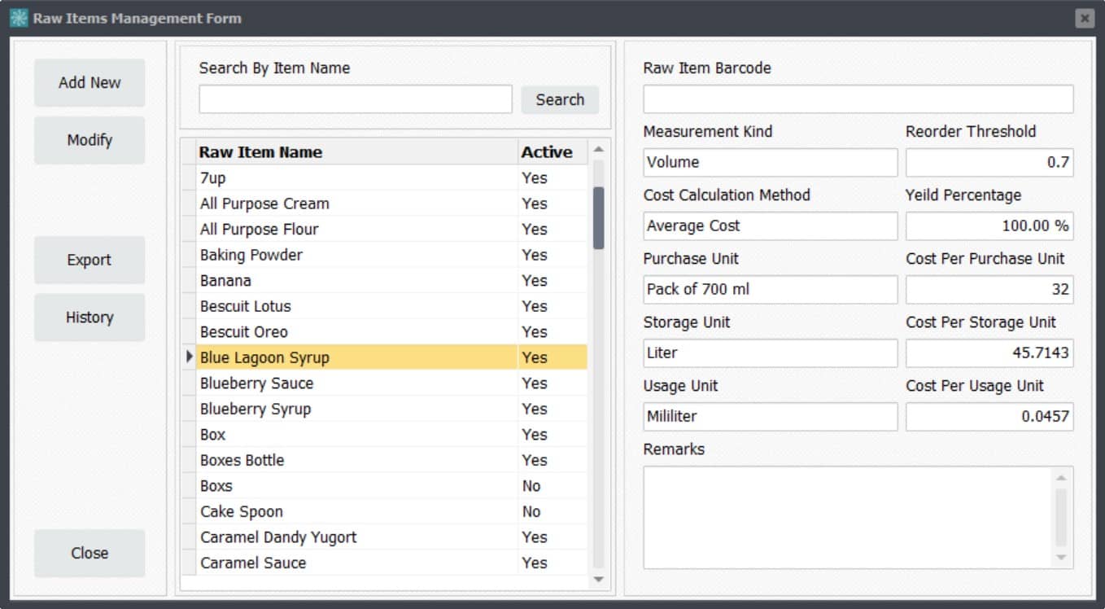Click the scrollbar down arrow of the item list
Image resolution: width=1105 pixels, height=609 pixels.
[x=598, y=581]
